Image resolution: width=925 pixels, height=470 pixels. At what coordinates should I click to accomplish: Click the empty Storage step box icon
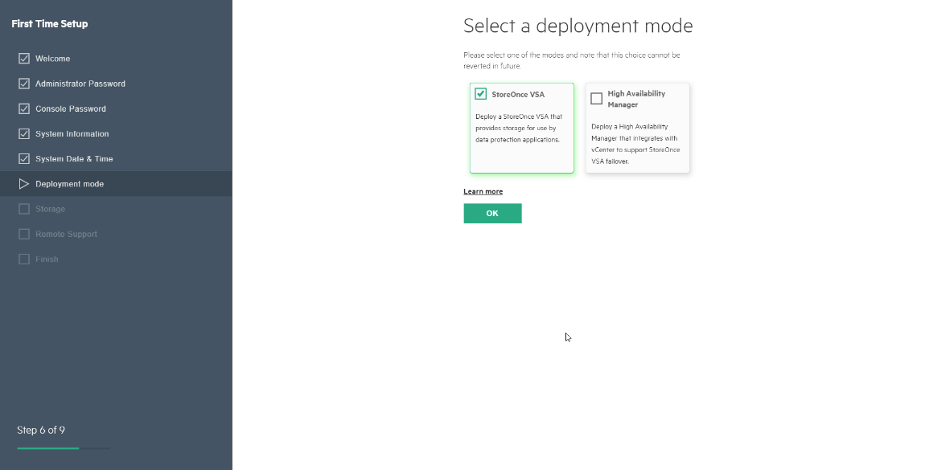coord(24,209)
